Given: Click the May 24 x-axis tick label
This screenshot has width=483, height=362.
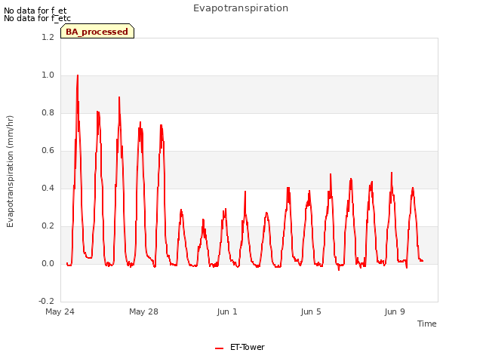Looking at the screenshot, I should click(60, 311).
